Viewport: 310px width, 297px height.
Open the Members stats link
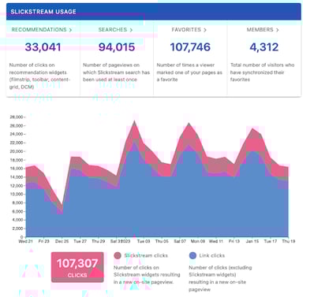pos(263,30)
